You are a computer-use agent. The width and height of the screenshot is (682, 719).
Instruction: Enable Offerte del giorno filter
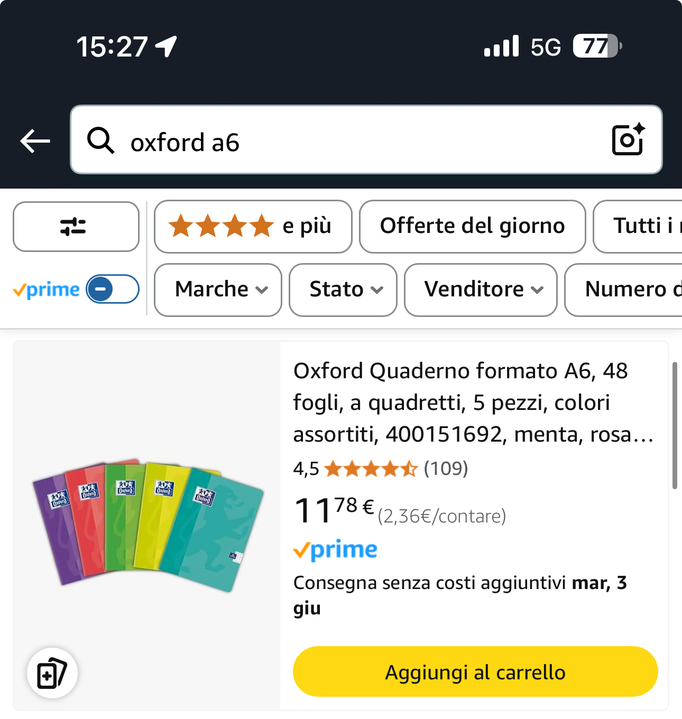click(472, 227)
